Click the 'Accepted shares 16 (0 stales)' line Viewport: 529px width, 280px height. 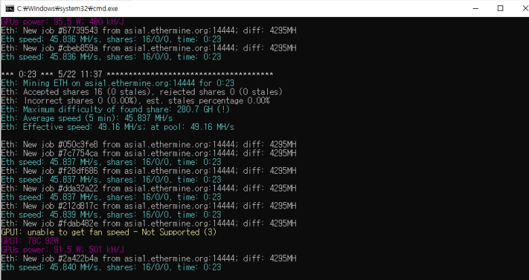click(142, 92)
